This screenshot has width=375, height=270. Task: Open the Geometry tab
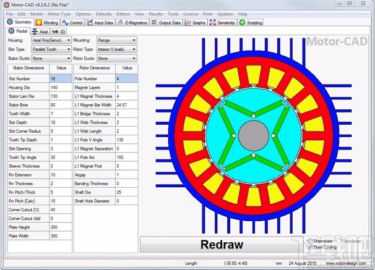pos(19,22)
